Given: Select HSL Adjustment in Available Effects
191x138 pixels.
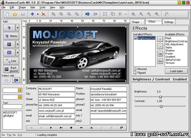Looking at the screenshot, I should click(174, 44).
